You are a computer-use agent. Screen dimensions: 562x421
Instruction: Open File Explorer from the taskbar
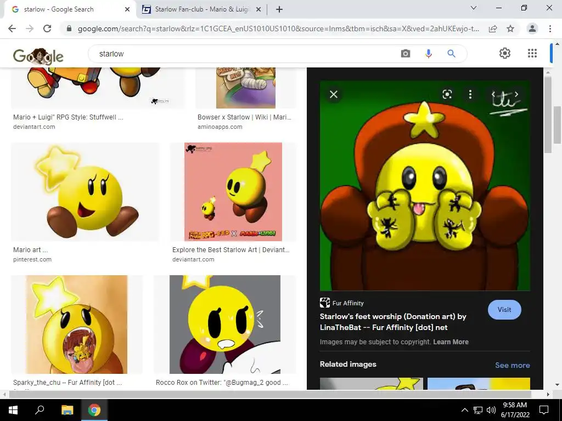67,410
